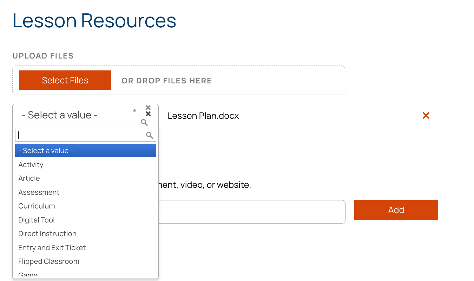Choose the Entry and Exit Ticket option
The image size is (474, 281).
[x=52, y=248]
